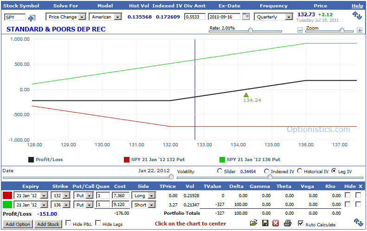Screen dimensions: 367x231
Task: Click the zoom in plus icon
Action: [x=360, y=30]
